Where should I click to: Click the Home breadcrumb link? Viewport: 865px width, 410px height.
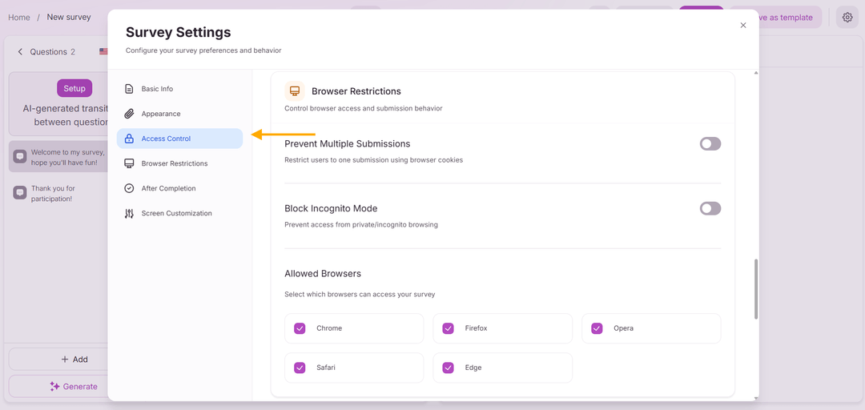19,17
